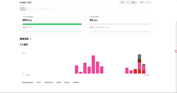
Task: Select the 7天 time range
Action: pyautogui.click(x=122, y=2)
